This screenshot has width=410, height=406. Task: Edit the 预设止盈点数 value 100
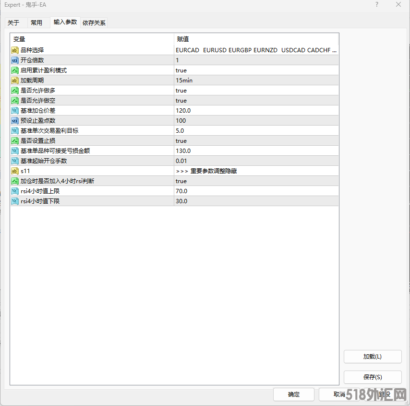(256, 121)
